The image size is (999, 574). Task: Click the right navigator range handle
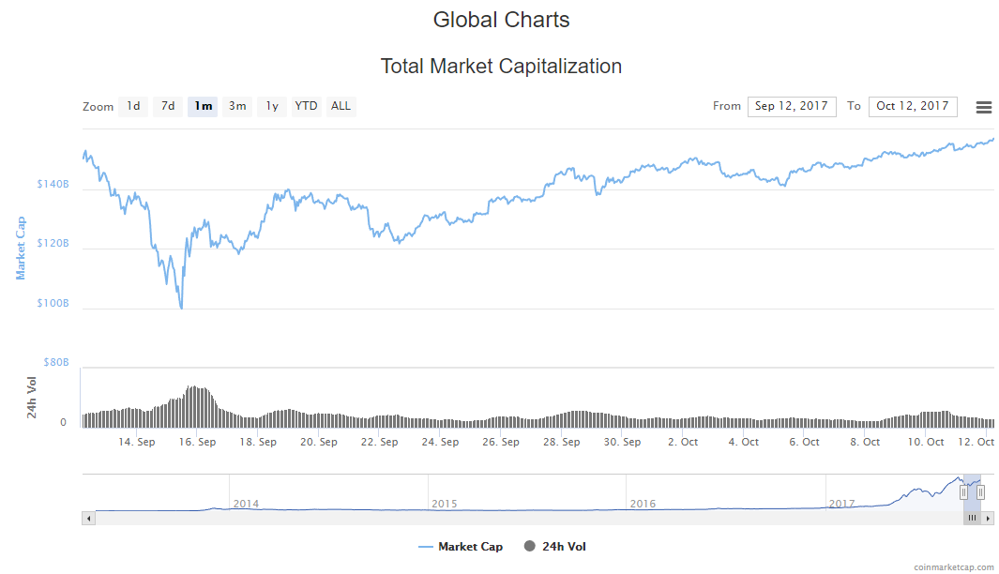tap(980, 492)
